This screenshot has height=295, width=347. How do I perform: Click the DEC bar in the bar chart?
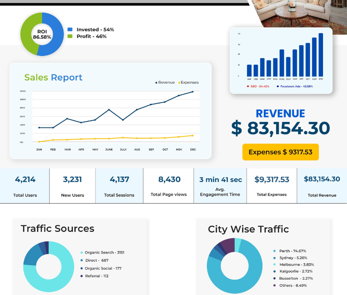pos(321,55)
